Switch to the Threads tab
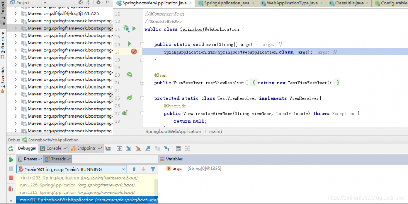408x204 pixels. (x=58, y=159)
